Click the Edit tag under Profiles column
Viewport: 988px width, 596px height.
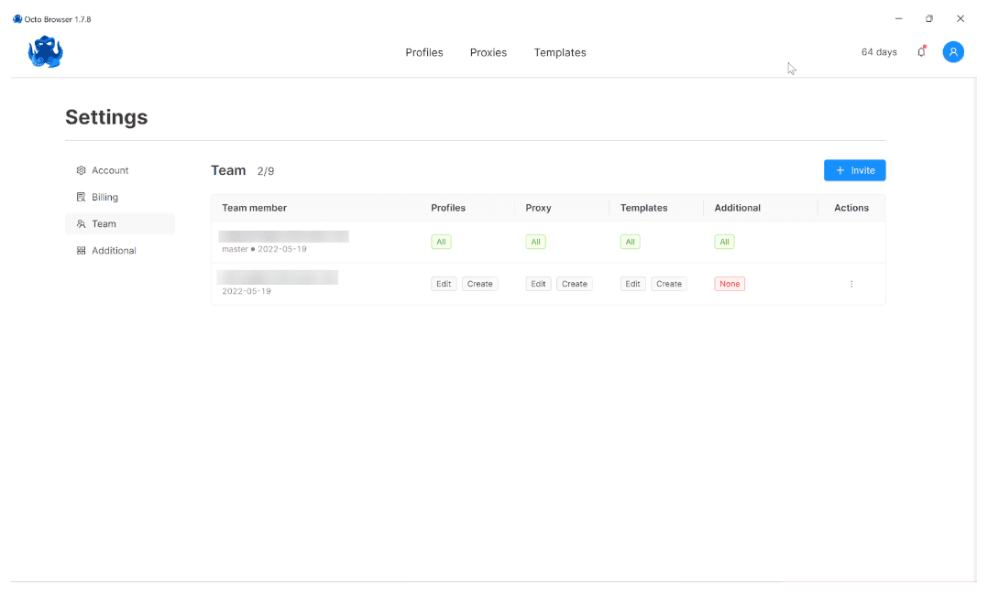tap(444, 284)
